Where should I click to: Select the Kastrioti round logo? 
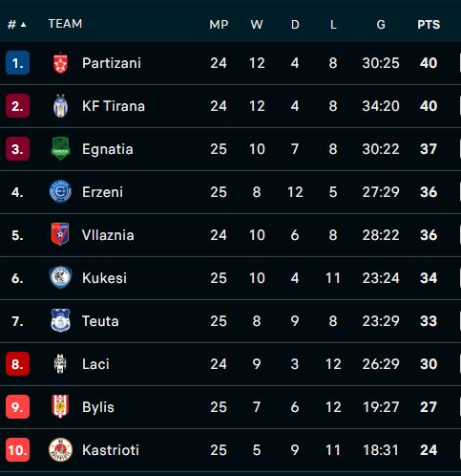(x=60, y=449)
